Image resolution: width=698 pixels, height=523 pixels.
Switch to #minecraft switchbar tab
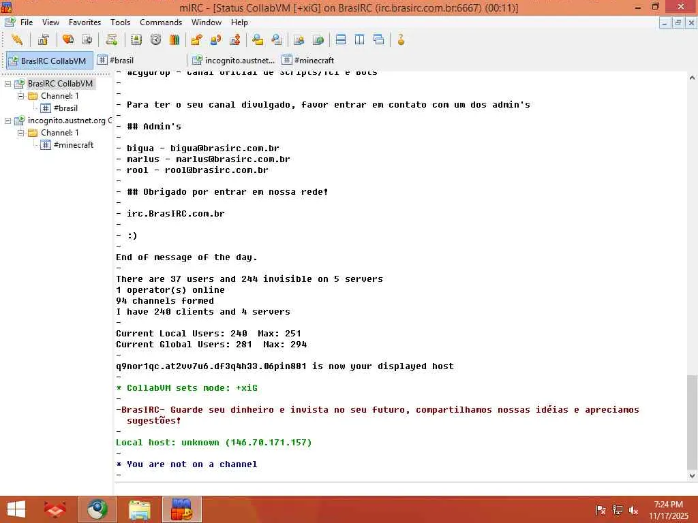308,60
